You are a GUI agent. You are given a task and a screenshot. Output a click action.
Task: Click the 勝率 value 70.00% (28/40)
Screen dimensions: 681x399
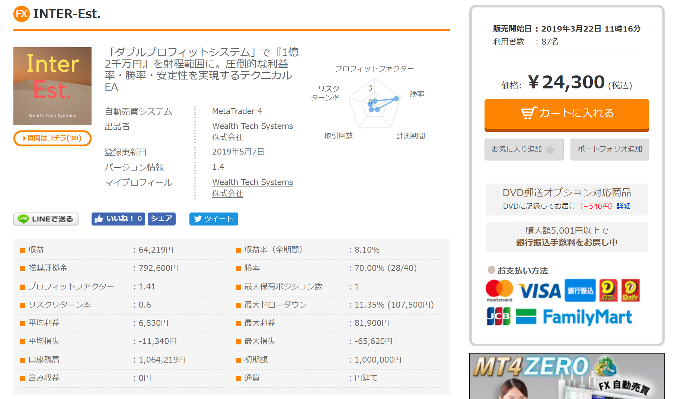(x=386, y=268)
